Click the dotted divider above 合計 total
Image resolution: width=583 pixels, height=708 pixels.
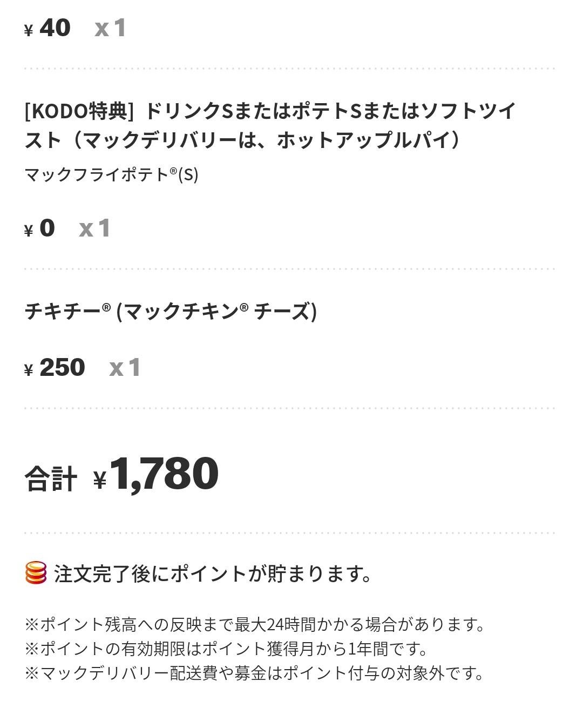[x=290, y=408]
